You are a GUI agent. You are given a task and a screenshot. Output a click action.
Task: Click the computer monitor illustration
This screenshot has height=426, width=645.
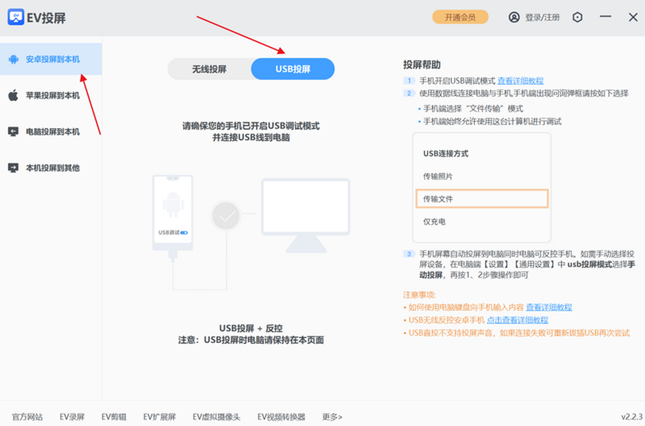(306, 216)
